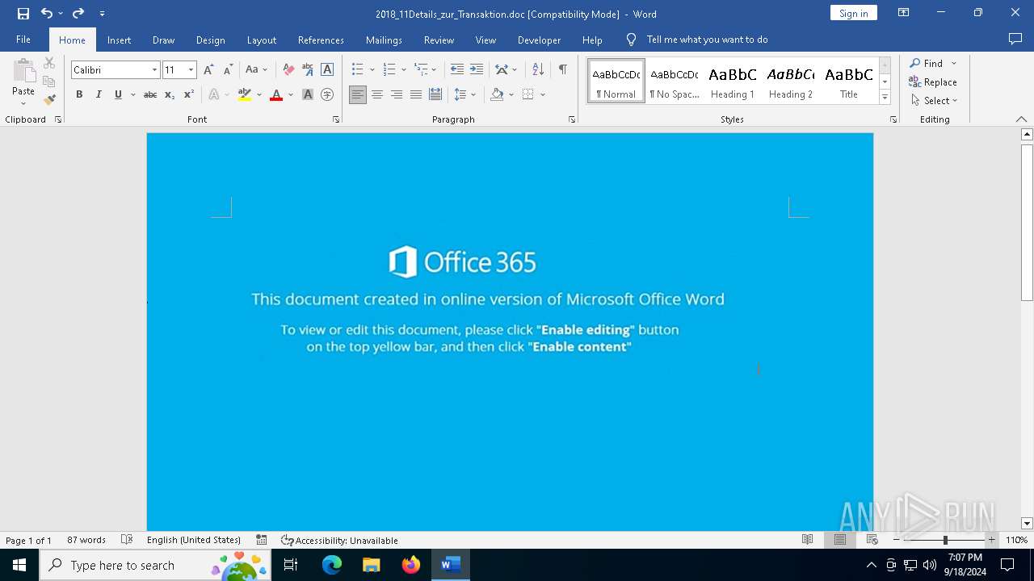Screen dimensions: 1034x581
Task: Click the phonetic guide icon
Action: 308,70
